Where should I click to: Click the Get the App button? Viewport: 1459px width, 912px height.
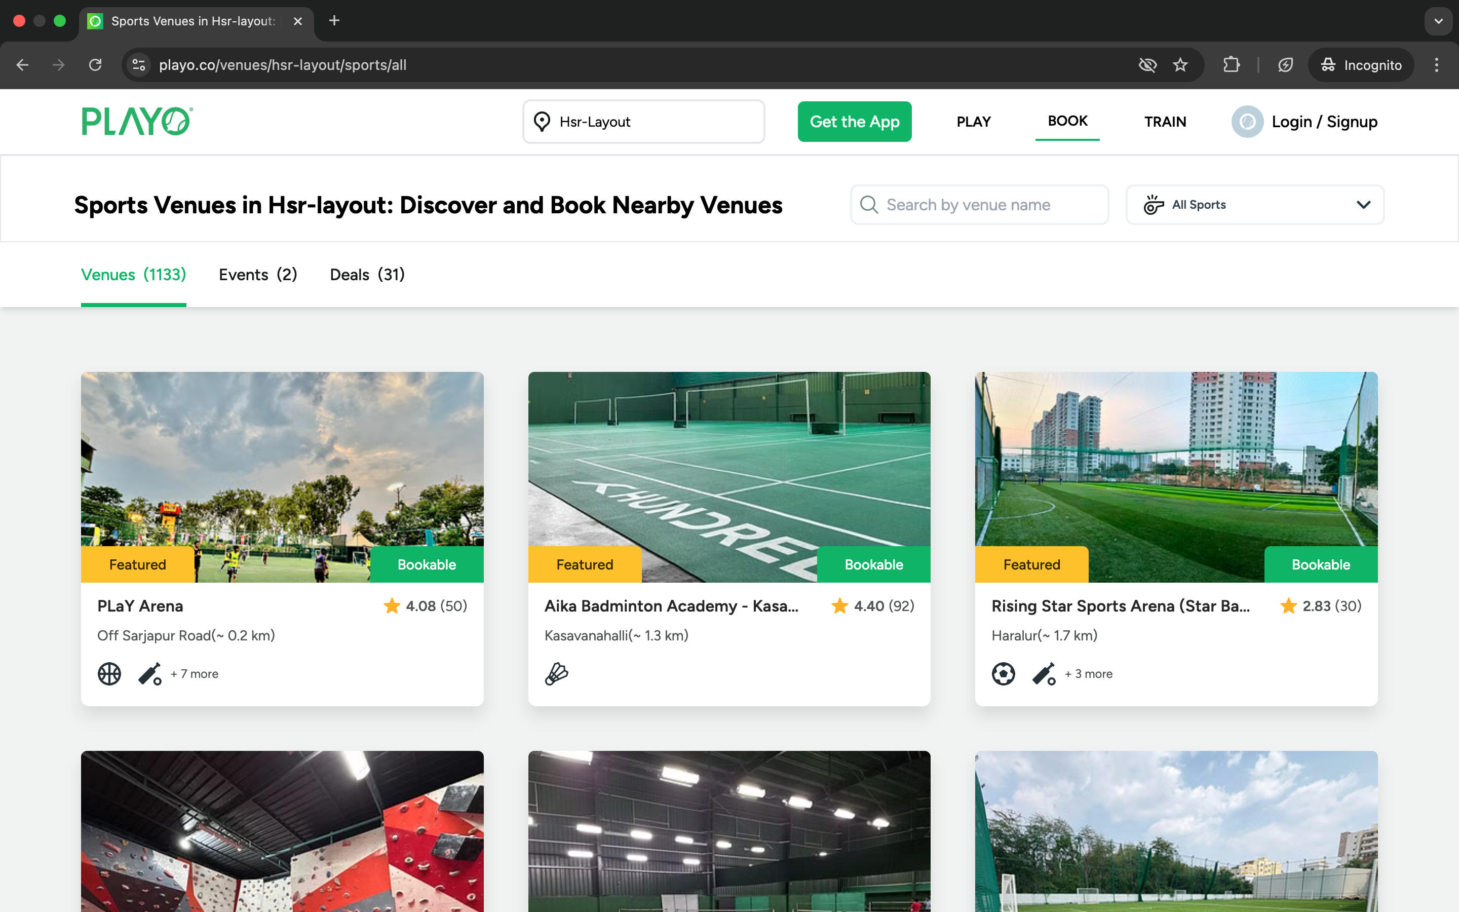tap(854, 122)
